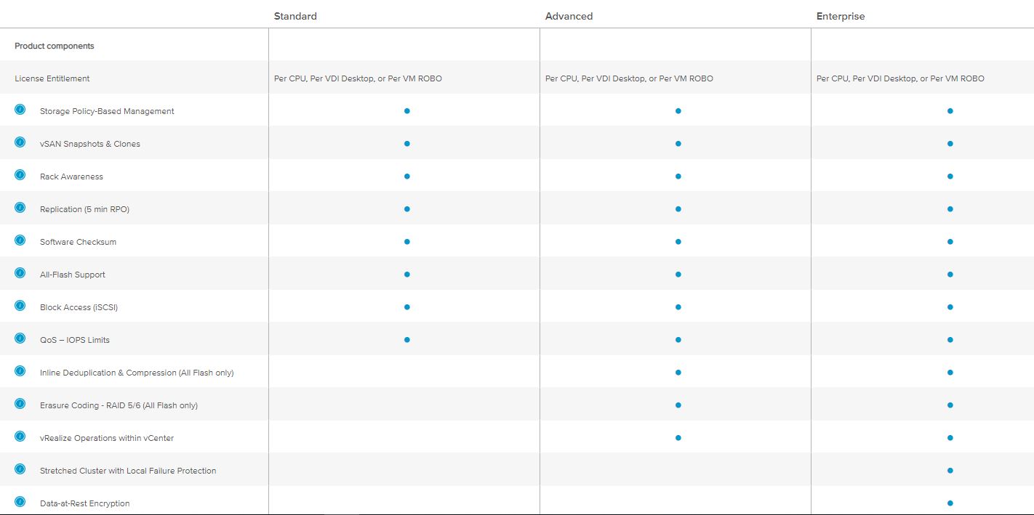Show info for Replication (5 min RPO)
The image size is (1034, 515).
point(20,207)
